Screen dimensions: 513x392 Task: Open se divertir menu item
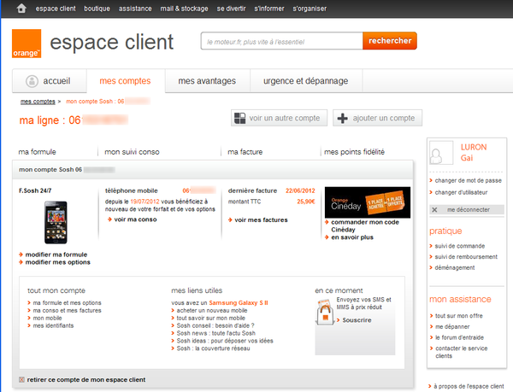232,9
